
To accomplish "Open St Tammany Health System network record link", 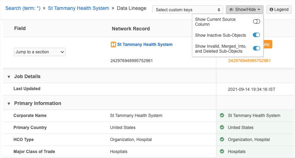I will click(145, 45).
